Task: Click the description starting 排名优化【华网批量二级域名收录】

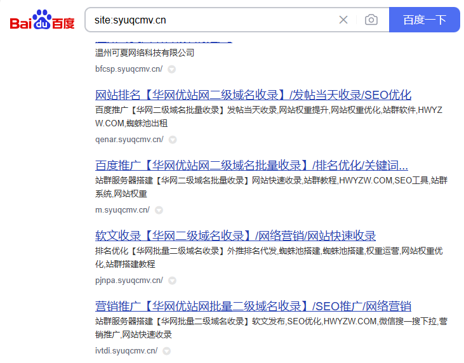Action: click(x=268, y=258)
